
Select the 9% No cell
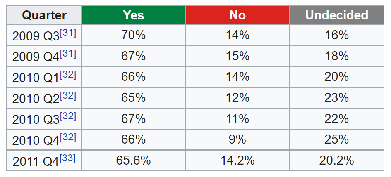[x=237, y=139]
